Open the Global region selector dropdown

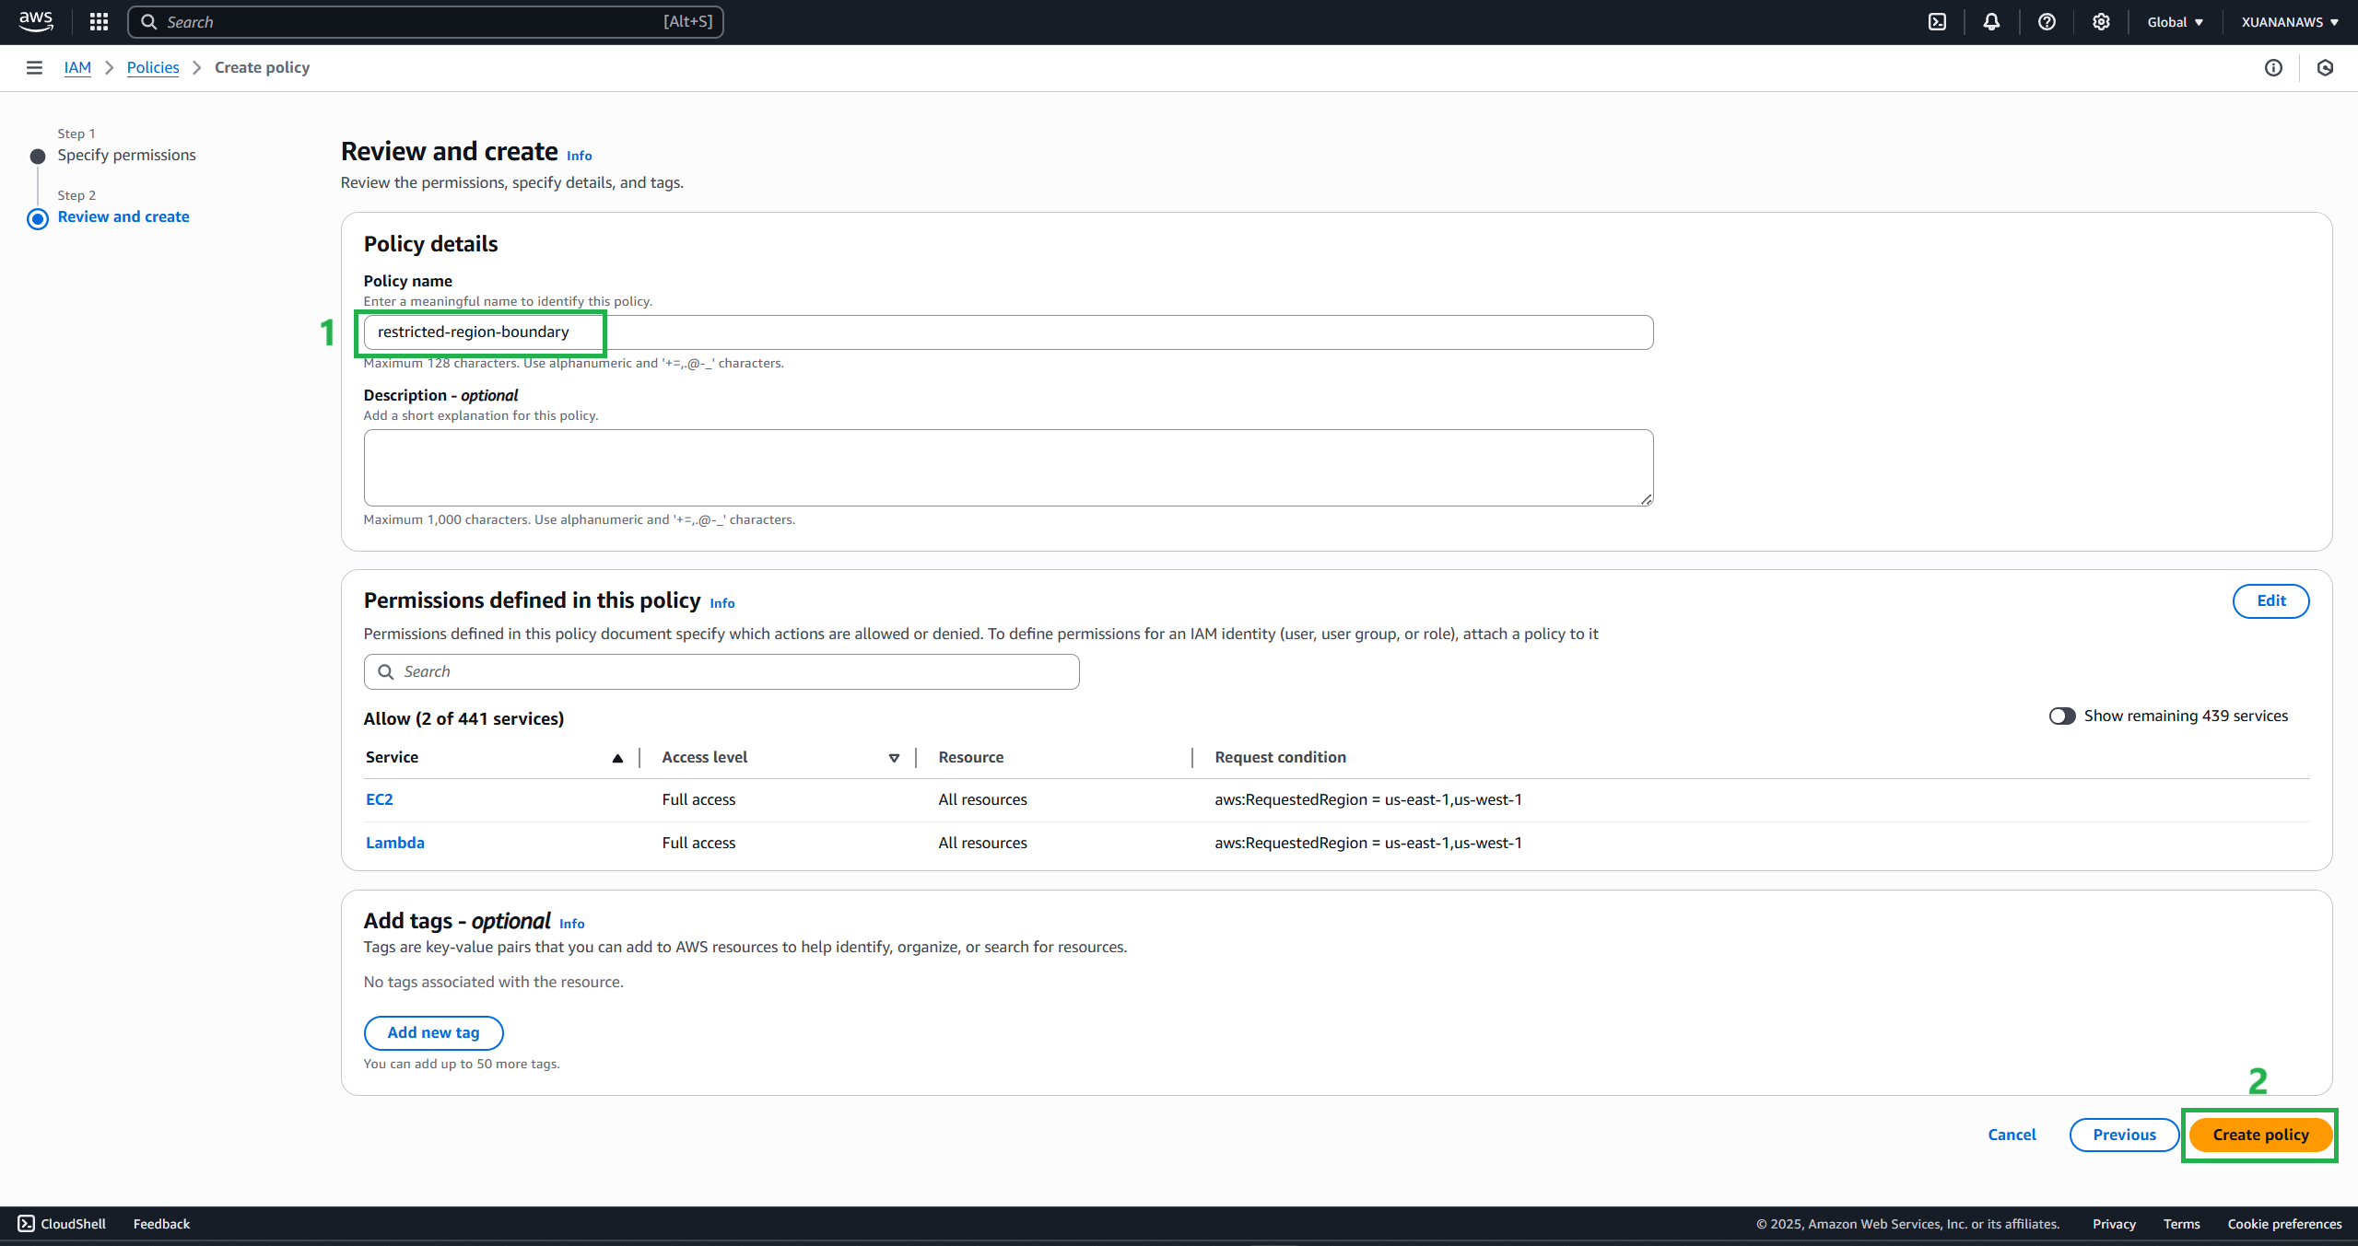click(2174, 21)
